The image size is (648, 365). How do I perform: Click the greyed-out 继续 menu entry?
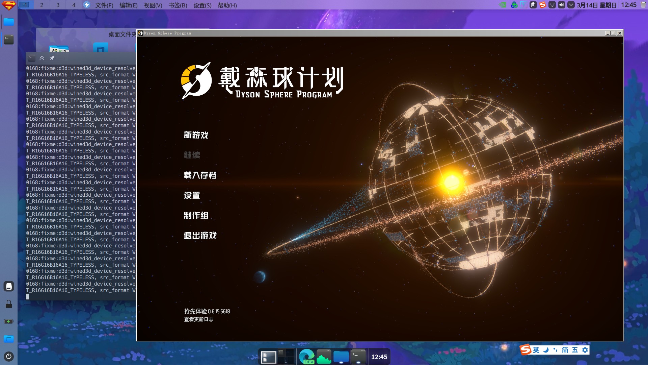[192, 155]
